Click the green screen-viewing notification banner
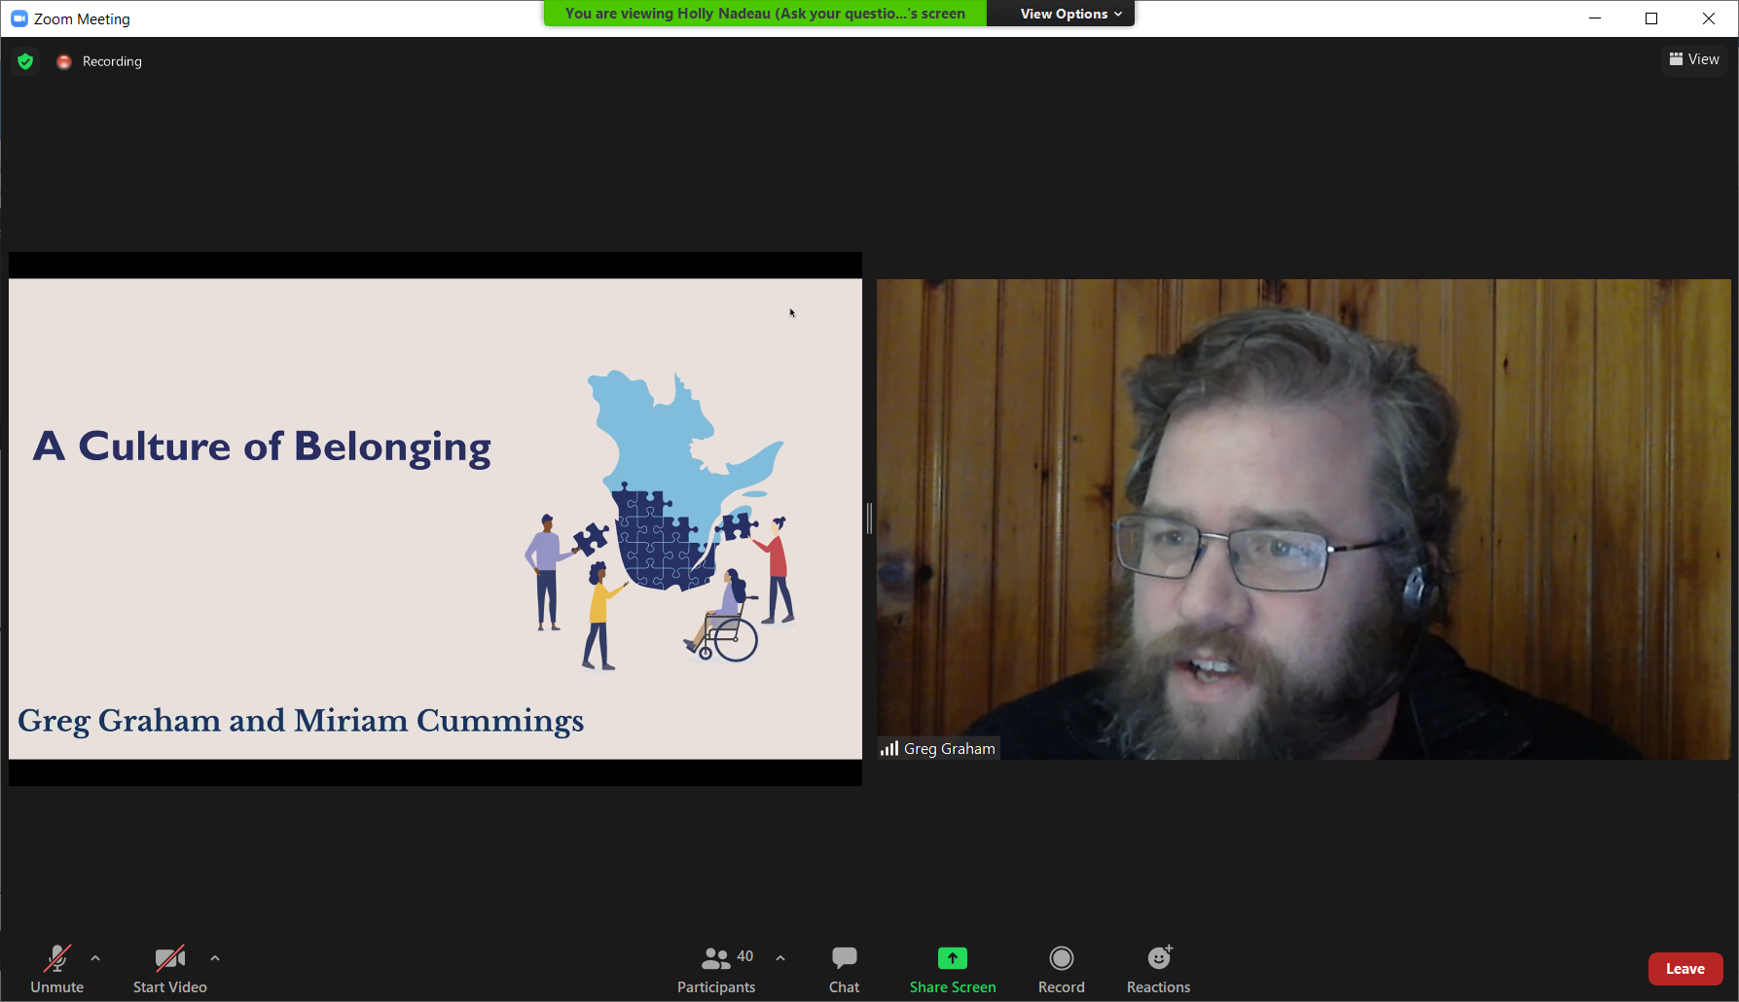The width and height of the screenshot is (1739, 1002). [x=765, y=14]
